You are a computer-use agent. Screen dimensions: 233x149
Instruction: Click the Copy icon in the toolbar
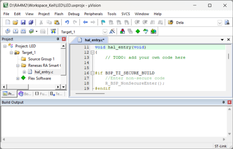[x=49, y=22]
